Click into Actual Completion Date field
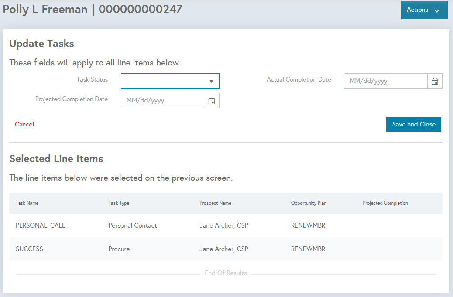The height and width of the screenshot is (297, 453). (x=386, y=81)
